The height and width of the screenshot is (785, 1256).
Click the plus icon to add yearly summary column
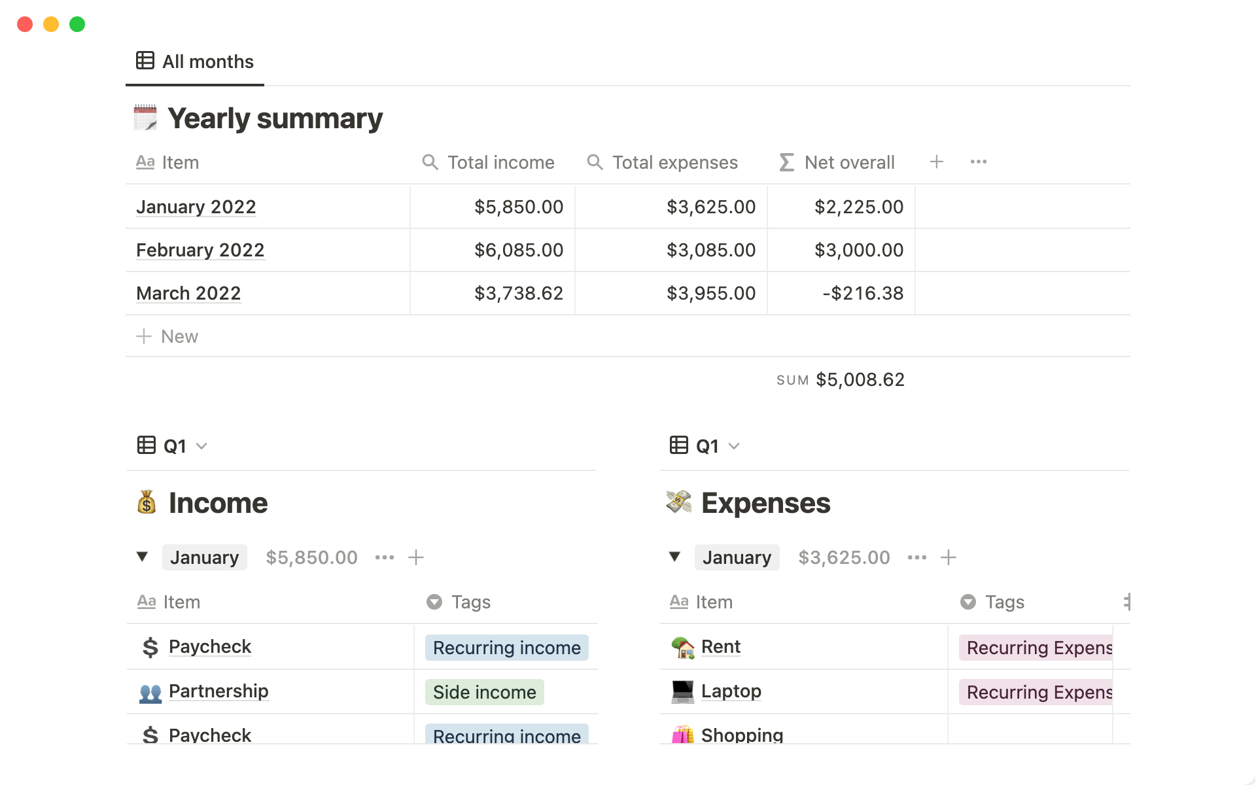[x=936, y=162]
